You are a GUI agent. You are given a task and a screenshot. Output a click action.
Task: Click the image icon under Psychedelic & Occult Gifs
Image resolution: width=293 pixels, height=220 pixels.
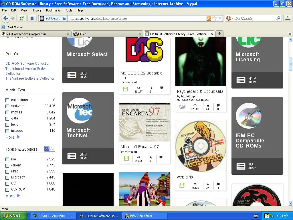pyautogui.click(x=182, y=107)
